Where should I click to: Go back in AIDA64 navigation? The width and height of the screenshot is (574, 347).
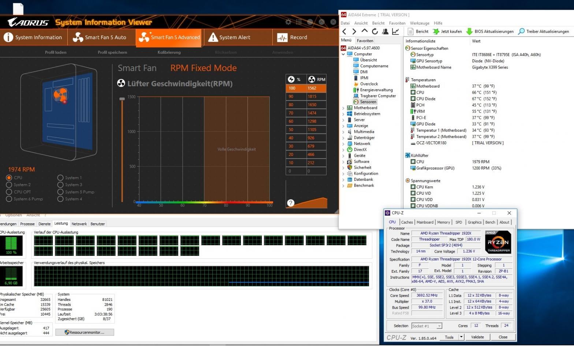pos(344,31)
